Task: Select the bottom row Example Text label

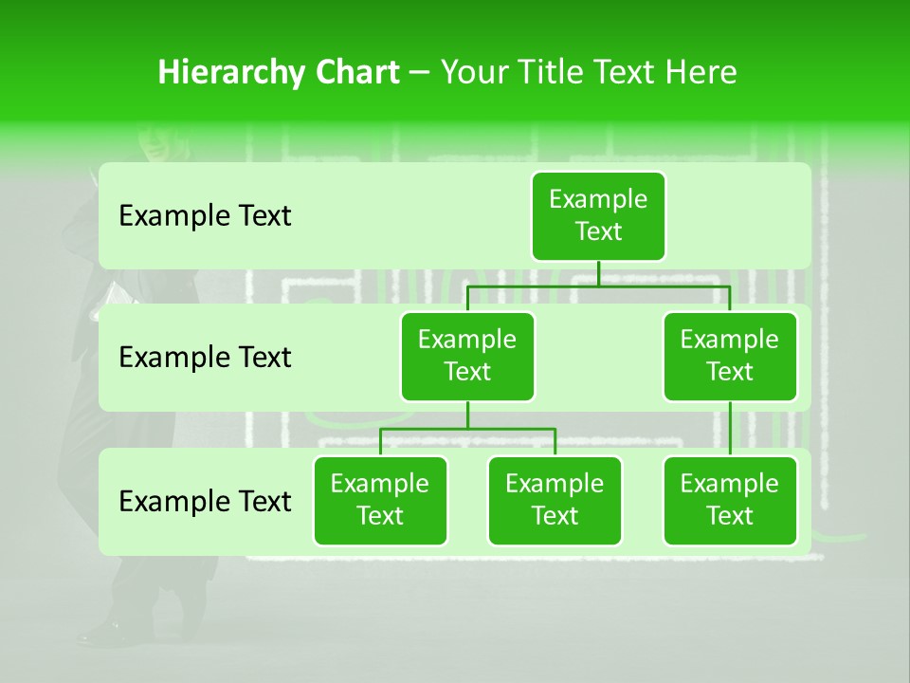Action: tap(204, 502)
